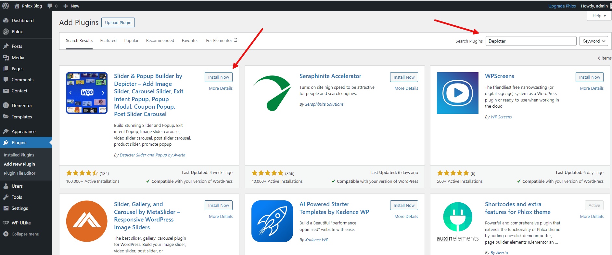This screenshot has height=255, width=612.
Task: Click the Upload Plugin button
Action: tap(118, 22)
